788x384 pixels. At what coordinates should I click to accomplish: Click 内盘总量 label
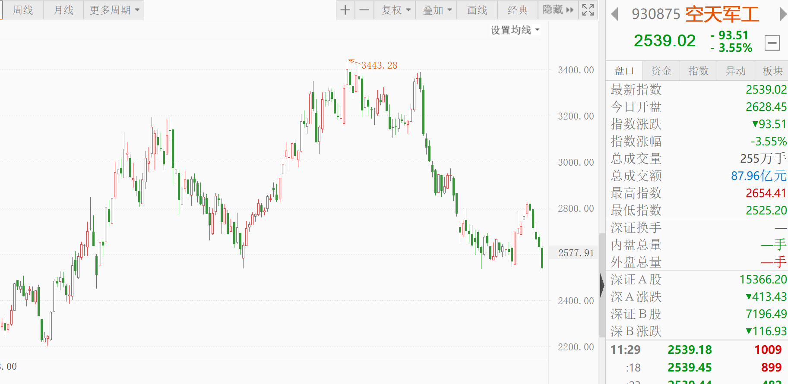coord(636,245)
